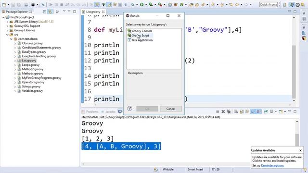Switch to the Javadoc tab
Screen dimensions: 308x173
point(108,111)
